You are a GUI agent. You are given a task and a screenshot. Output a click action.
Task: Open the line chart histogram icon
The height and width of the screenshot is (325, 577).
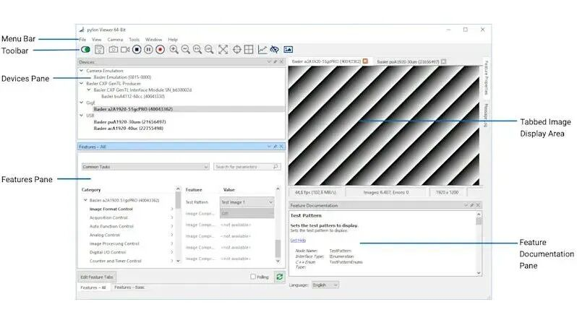262,49
